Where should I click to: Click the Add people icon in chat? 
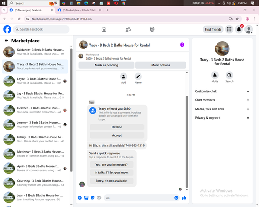pyautogui.click(x=124, y=77)
